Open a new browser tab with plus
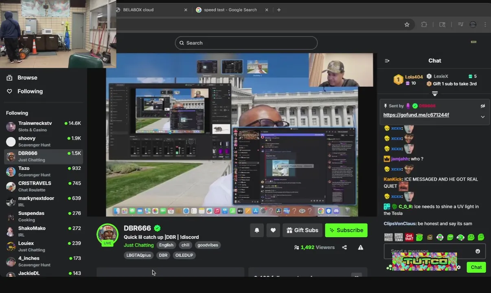Image resolution: width=491 pixels, height=293 pixels. point(279,10)
